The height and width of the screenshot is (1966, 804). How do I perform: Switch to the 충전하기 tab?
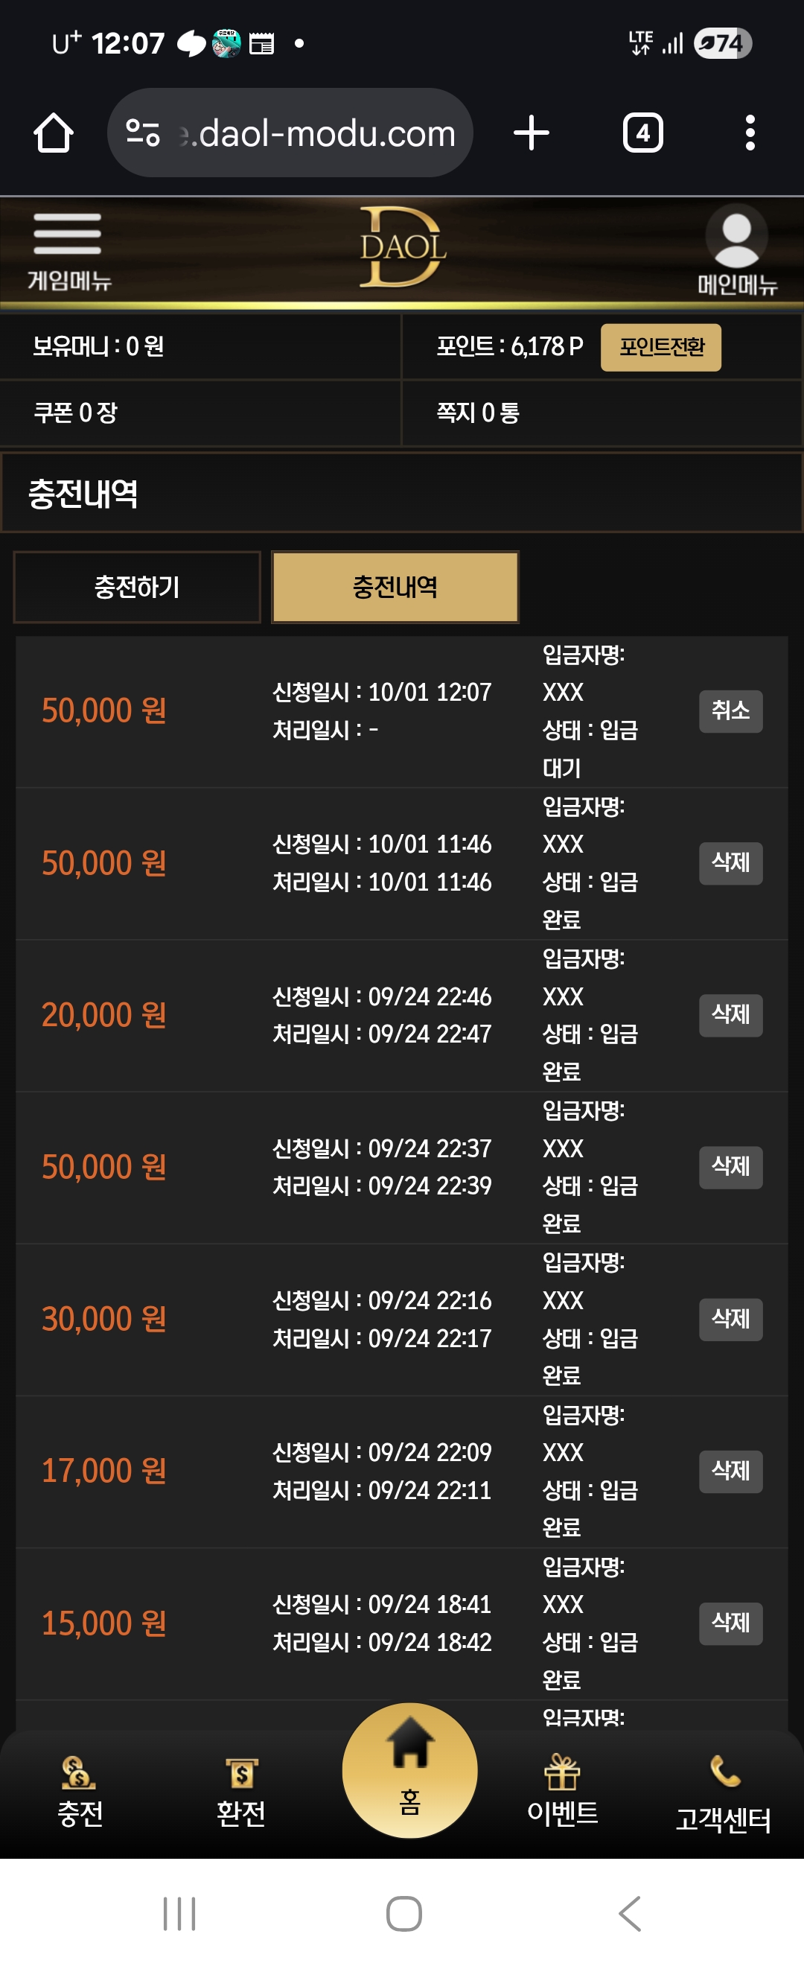pyautogui.click(x=137, y=587)
